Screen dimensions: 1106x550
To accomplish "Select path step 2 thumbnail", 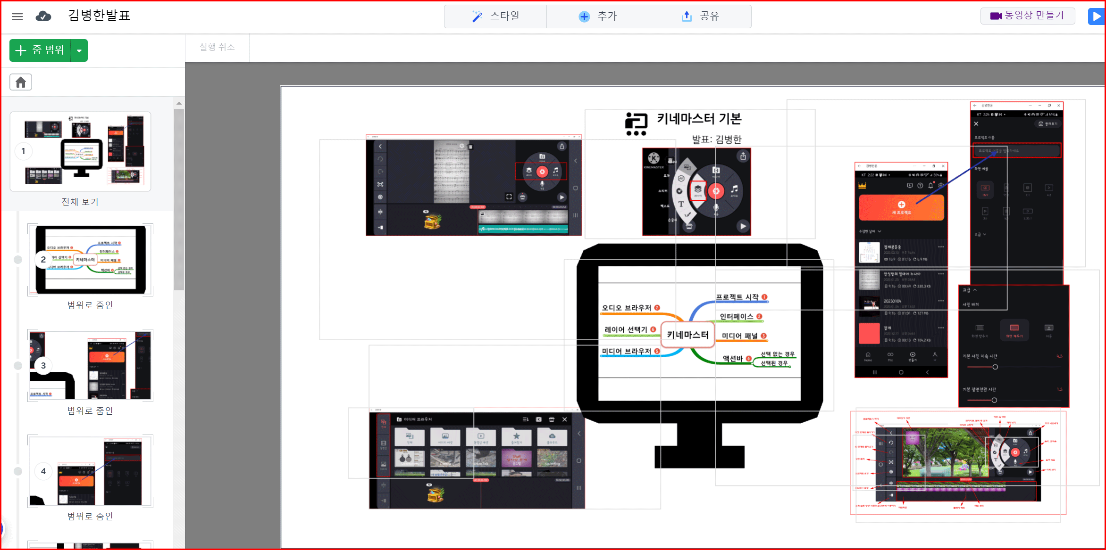I will 91,260.
